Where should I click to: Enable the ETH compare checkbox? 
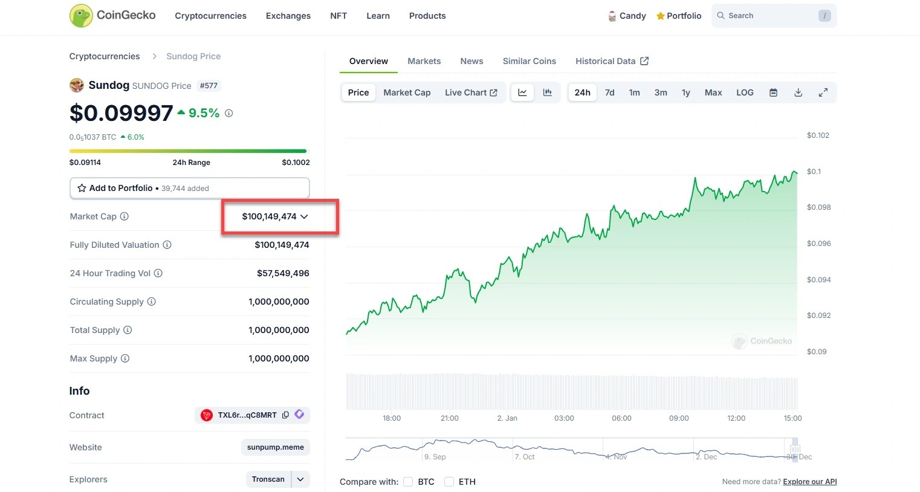[x=449, y=482]
